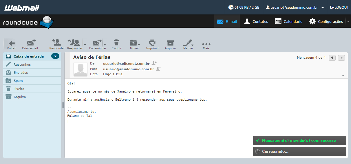Go back using the Voltar button

[x=12, y=44]
